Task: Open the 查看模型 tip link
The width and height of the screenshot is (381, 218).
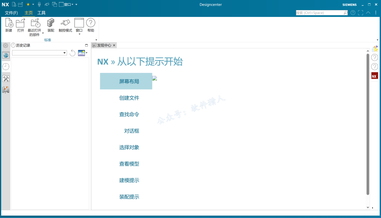Action: (x=129, y=164)
